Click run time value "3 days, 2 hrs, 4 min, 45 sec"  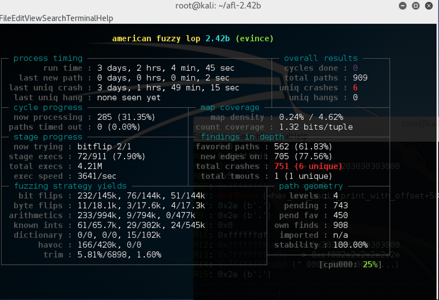[166, 68]
